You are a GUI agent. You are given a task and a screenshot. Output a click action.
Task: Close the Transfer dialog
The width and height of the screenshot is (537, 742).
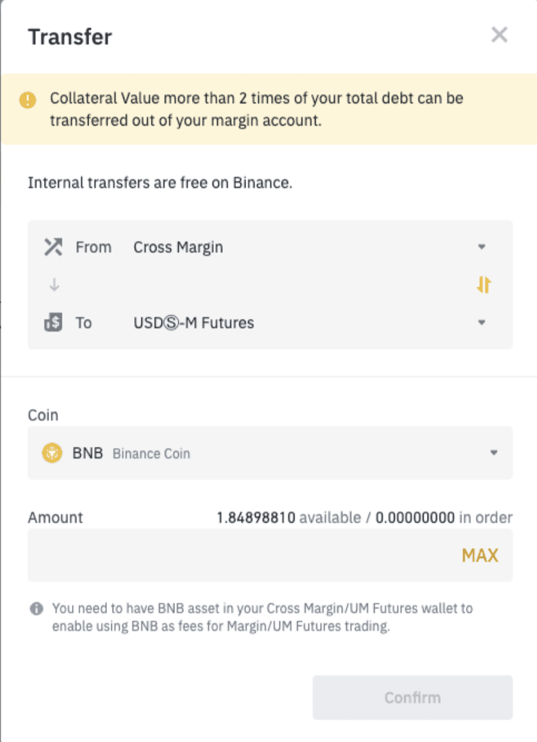(499, 34)
